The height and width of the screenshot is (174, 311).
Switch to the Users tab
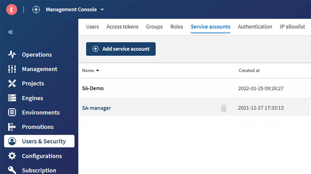[x=92, y=27]
